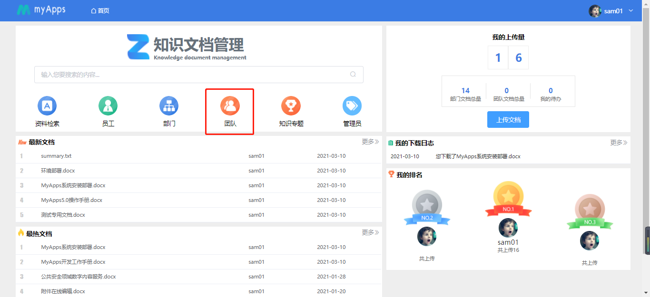Open MyApps5.0操作手册.docx document link
Viewport: 650px width, 297px height.
click(71, 200)
